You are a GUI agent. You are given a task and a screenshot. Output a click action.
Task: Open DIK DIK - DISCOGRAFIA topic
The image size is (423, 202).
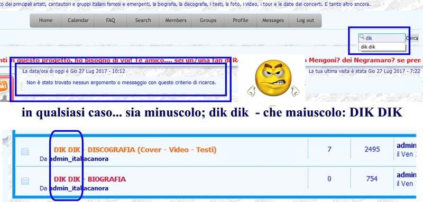[135, 150]
